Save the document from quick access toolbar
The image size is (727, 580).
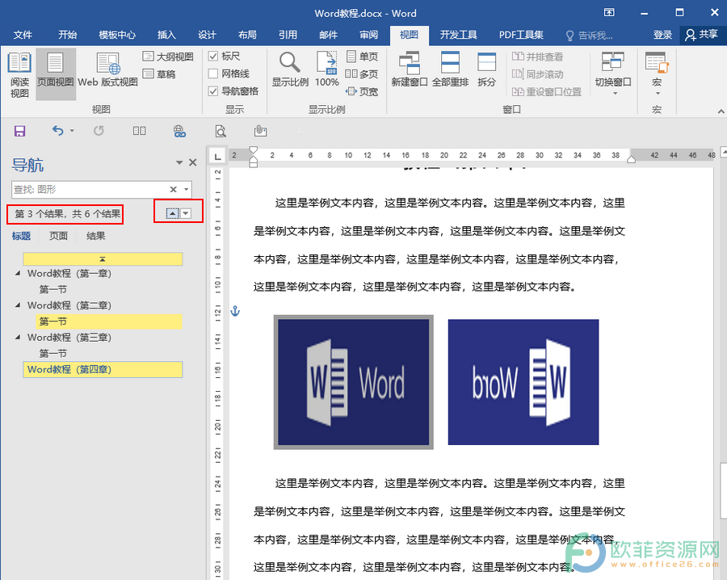pyautogui.click(x=19, y=131)
